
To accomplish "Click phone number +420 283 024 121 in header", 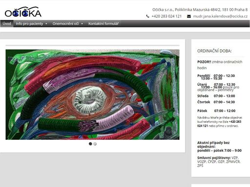I will click(x=167, y=16).
